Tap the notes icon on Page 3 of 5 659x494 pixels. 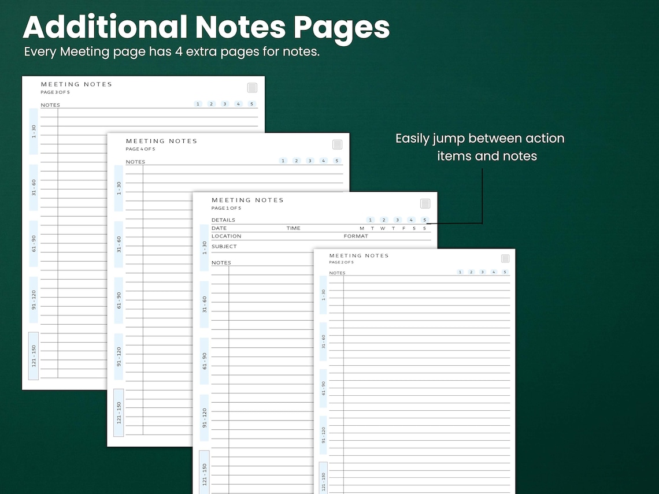tap(252, 87)
